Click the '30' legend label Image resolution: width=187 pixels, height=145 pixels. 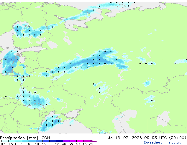tap(64, 144)
